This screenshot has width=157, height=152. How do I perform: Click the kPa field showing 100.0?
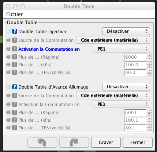(135, 65)
